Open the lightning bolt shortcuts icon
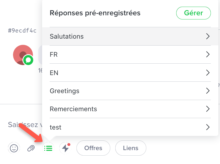Screen dimensions: 220x164 tap(65, 148)
